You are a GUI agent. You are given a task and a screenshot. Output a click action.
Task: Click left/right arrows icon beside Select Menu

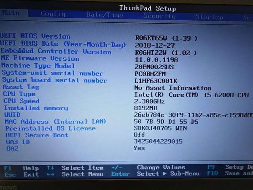tap(50, 174)
